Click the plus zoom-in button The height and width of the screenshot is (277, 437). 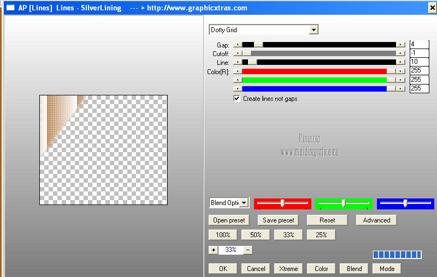point(214,250)
